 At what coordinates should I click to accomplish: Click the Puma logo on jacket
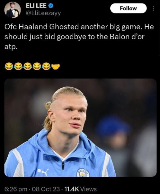point(44,172)
